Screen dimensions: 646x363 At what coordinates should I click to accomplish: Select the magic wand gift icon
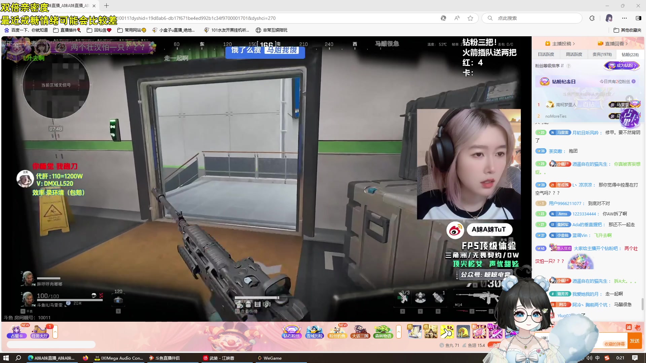coord(447,332)
